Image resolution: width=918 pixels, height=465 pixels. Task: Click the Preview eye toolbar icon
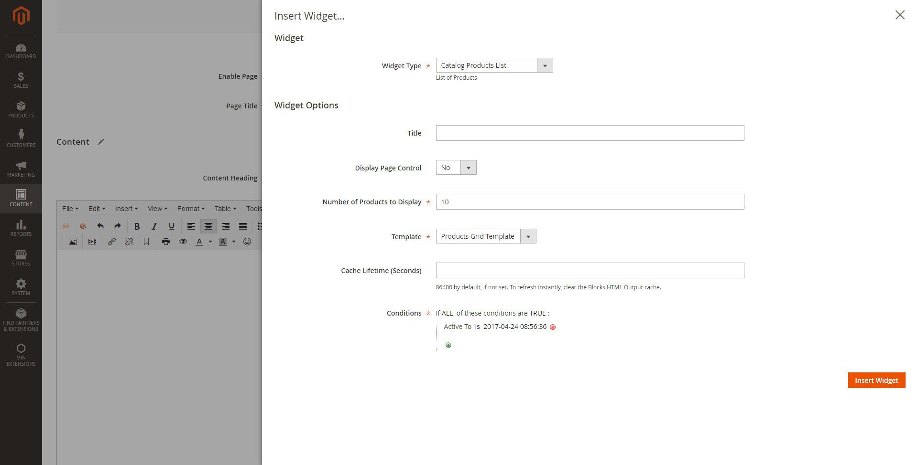tap(183, 242)
